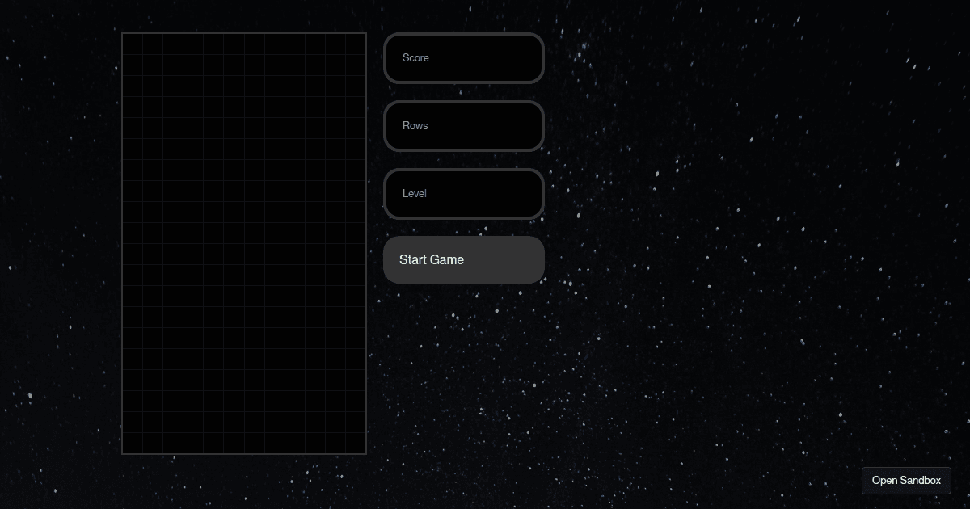Click the rounded border of the Level box
This screenshot has width=970, height=509.
463,171
